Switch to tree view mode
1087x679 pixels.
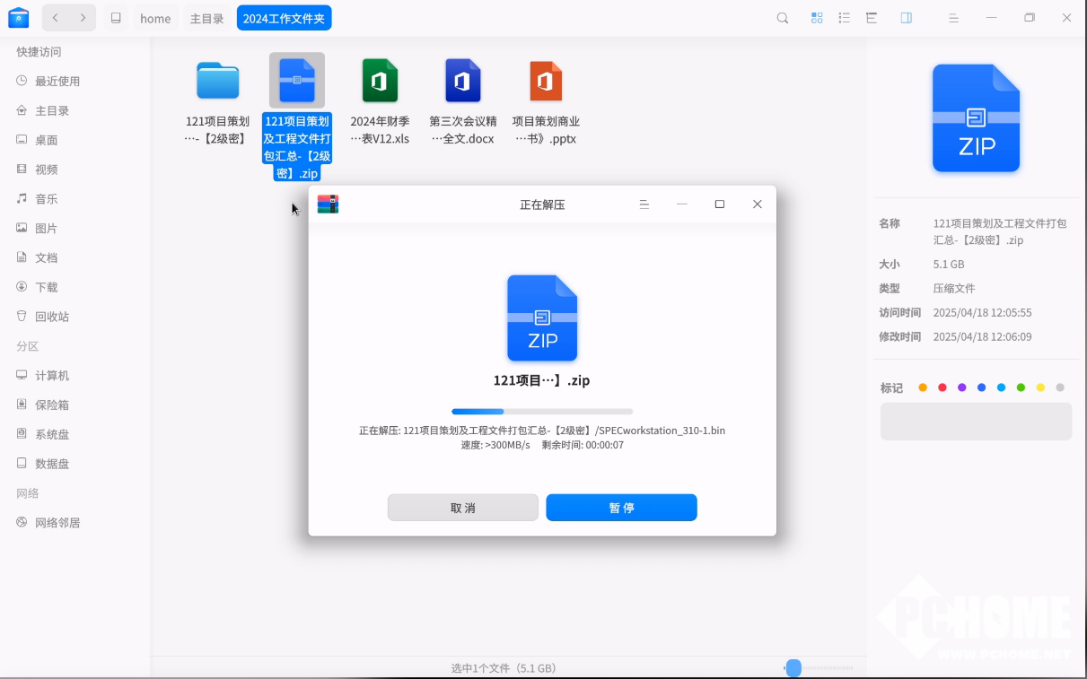(x=872, y=18)
